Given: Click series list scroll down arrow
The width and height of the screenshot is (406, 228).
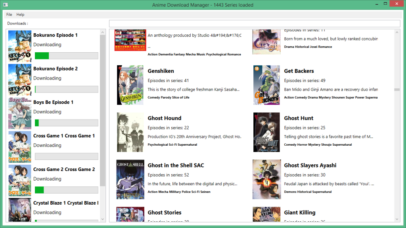Looking at the screenshot, I should pyautogui.click(x=397, y=219).
